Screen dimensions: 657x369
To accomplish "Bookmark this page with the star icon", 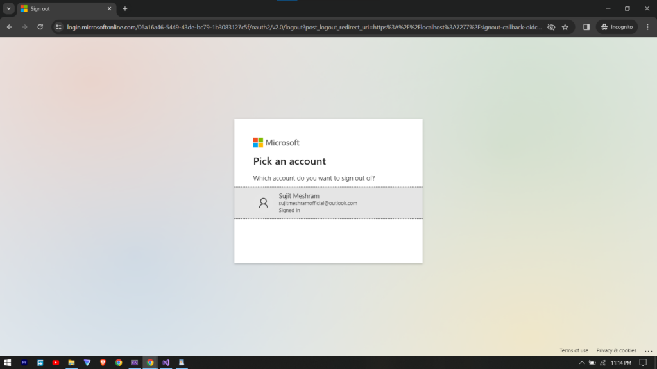I will pos(565,27).
